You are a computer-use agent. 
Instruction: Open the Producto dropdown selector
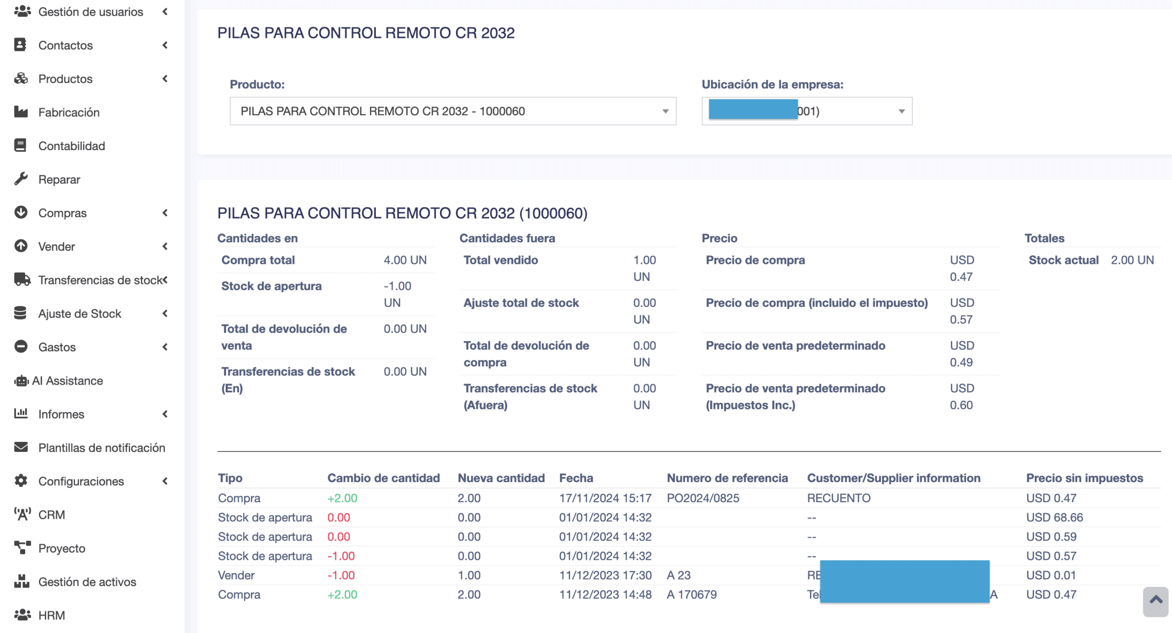point(452,111)
